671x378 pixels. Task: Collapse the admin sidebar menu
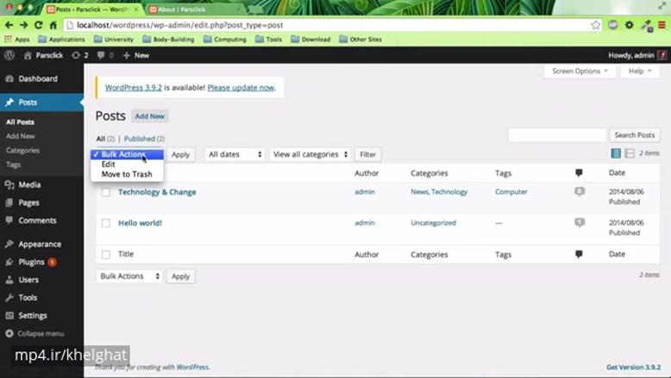(x=34, y=333)
